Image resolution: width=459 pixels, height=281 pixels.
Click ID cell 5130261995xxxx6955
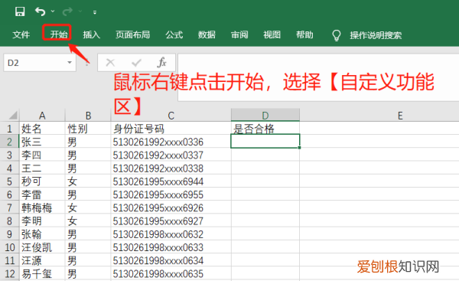coord(171,194)
